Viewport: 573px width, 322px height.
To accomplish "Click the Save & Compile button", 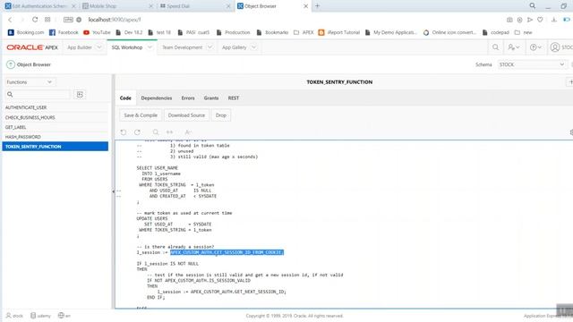I will (141, 115).
